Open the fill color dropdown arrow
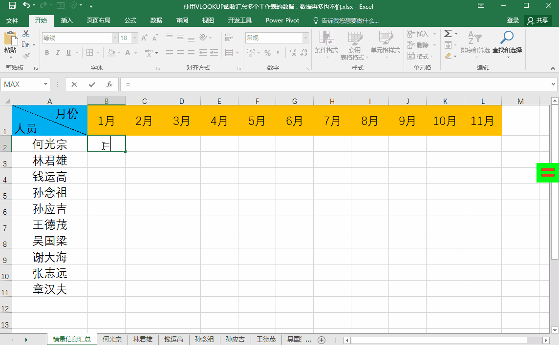Image resolution: width=559 pixels, height=345 pixels. click(119, 53)
